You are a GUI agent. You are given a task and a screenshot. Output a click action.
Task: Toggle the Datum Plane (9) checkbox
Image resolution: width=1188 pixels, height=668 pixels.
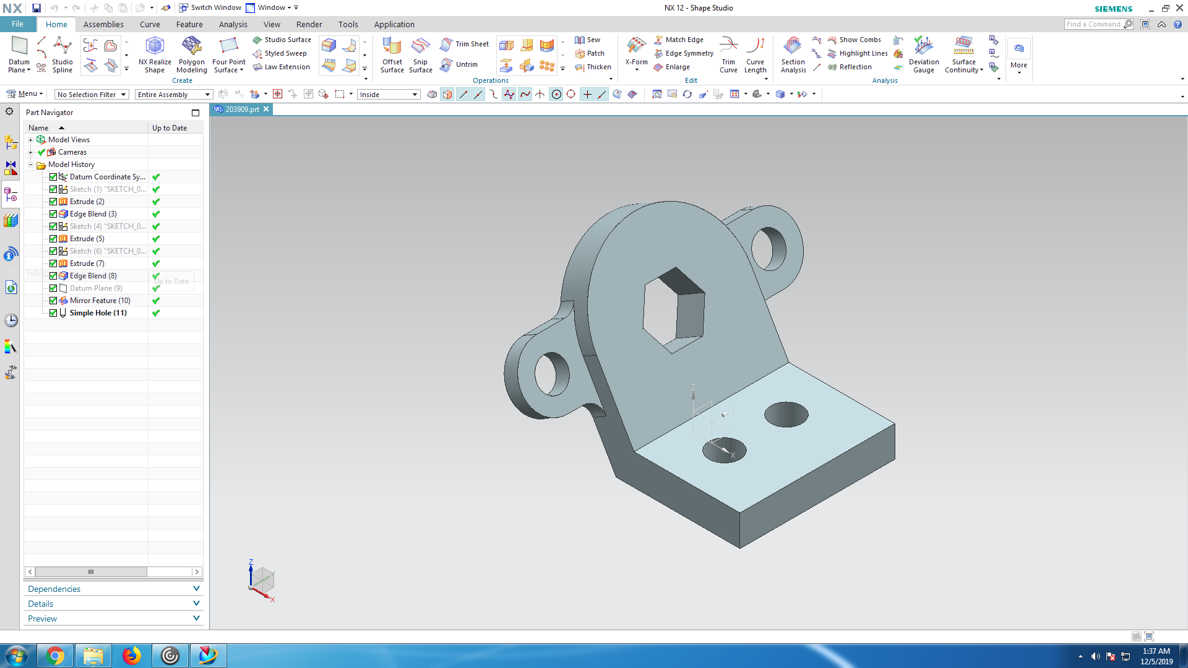click(53, 288)
